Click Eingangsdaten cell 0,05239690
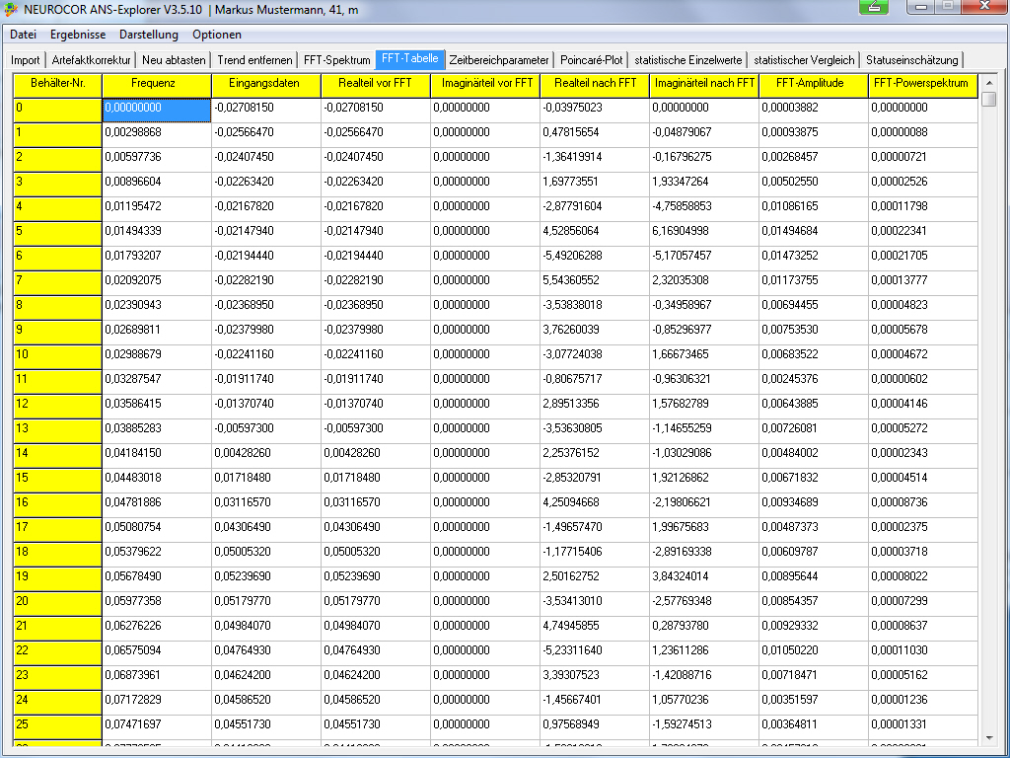 [x=266, y=578]
